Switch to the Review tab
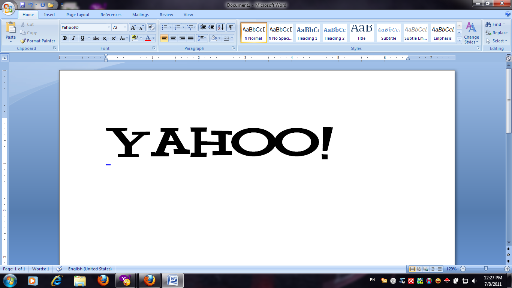Viewport: 512px width, 288px height. click(x=166, y=15)
